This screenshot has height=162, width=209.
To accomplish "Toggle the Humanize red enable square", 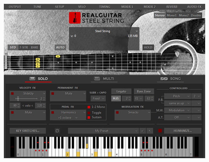I will point(160,131).
